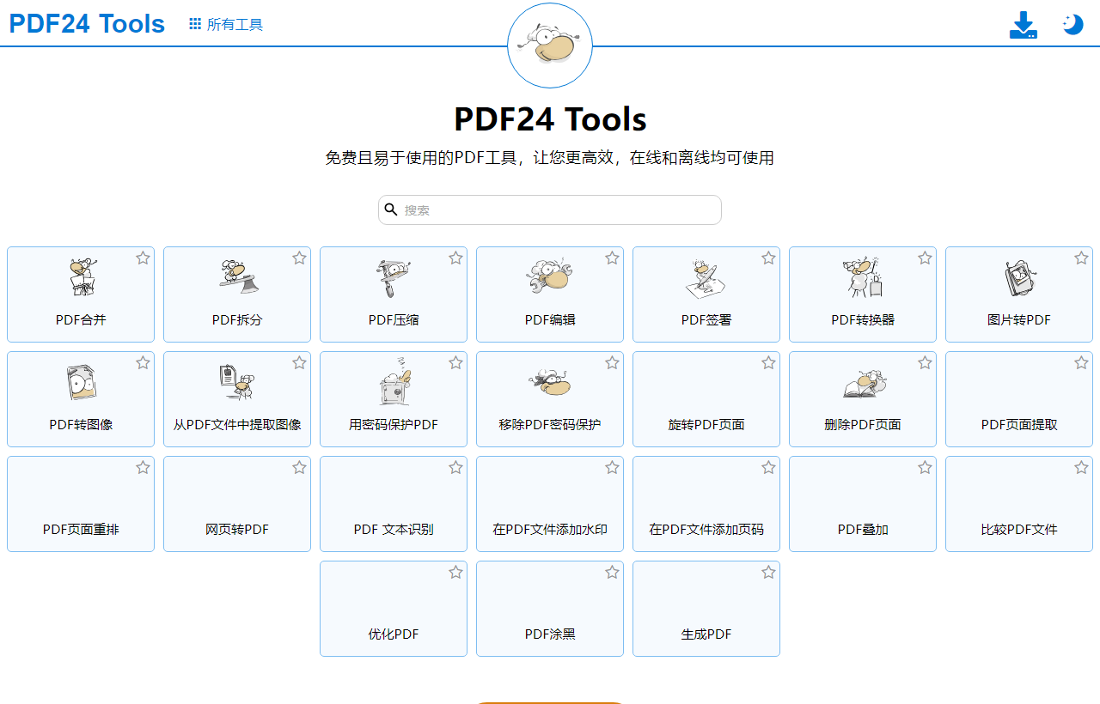This screenshot has height=704, width=1100.
Task: Star the 用密码保护PDF tool
Action: pyautogui.click(x=455, y=362)
